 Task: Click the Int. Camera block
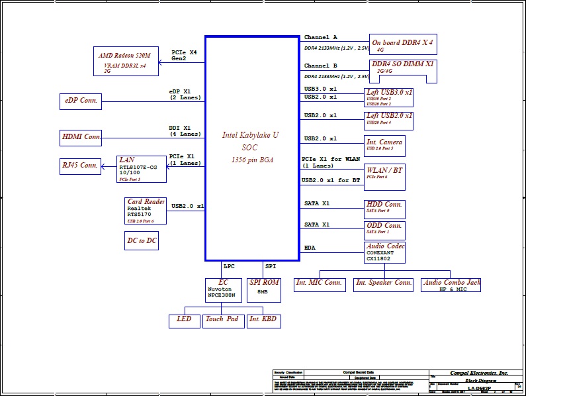coord(384,146)
